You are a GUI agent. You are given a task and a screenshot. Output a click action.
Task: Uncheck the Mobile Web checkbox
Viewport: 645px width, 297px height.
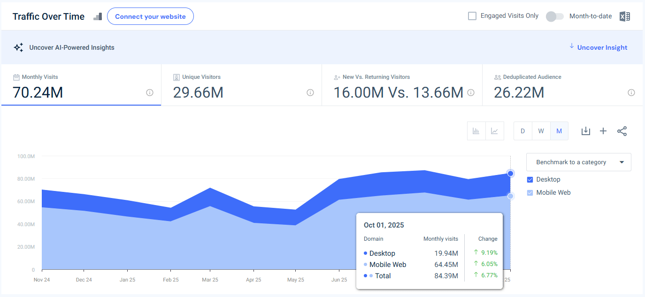(x=530, y=192)
